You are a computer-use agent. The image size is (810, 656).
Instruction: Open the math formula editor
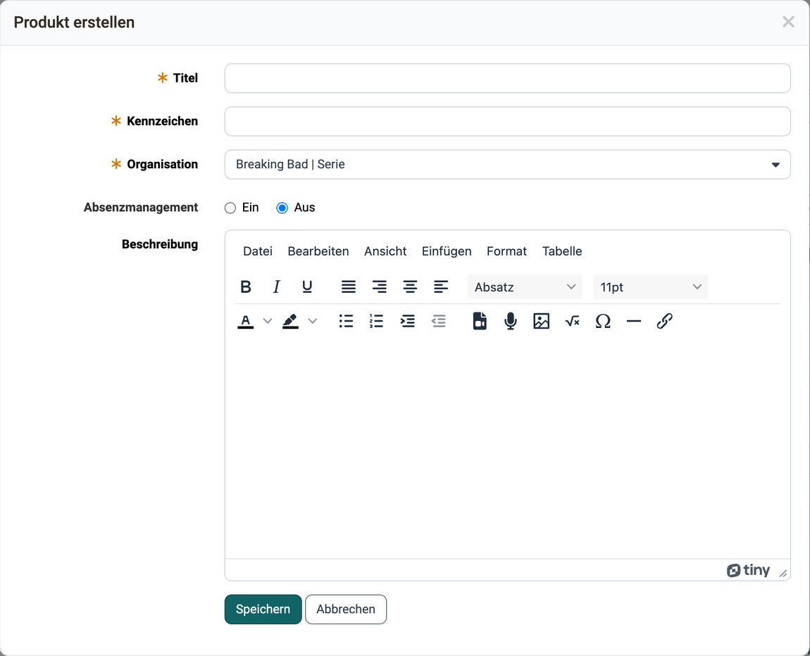coord(573,322)
